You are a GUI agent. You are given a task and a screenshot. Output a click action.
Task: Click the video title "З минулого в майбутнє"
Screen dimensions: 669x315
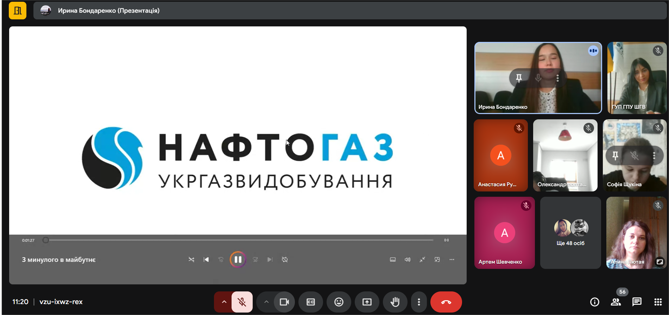pyautogui.click(x=59, y=260)
